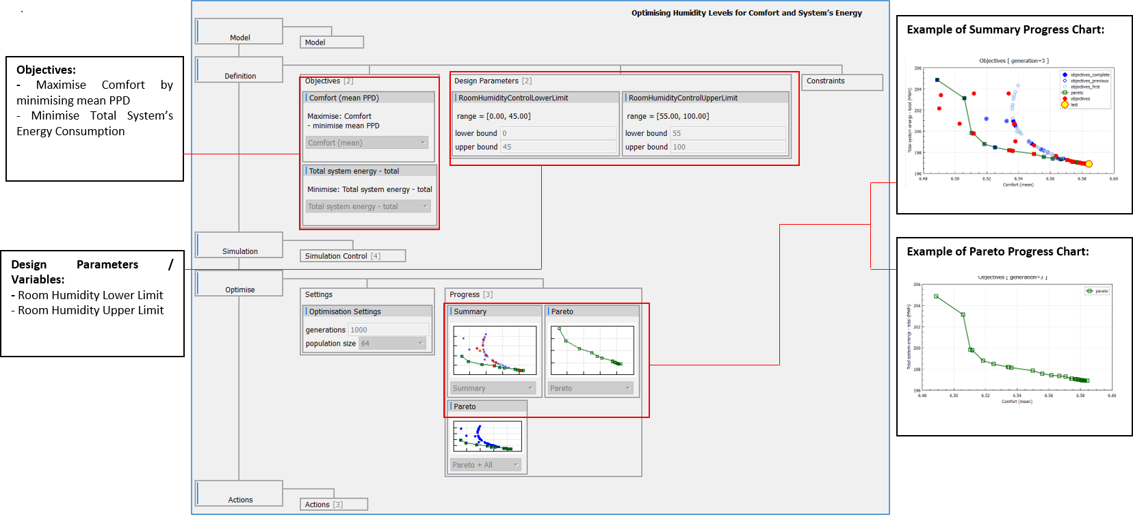Select the Actions workflow node
This screenshot has width=1133, height=515.
(x=239, y=494)
